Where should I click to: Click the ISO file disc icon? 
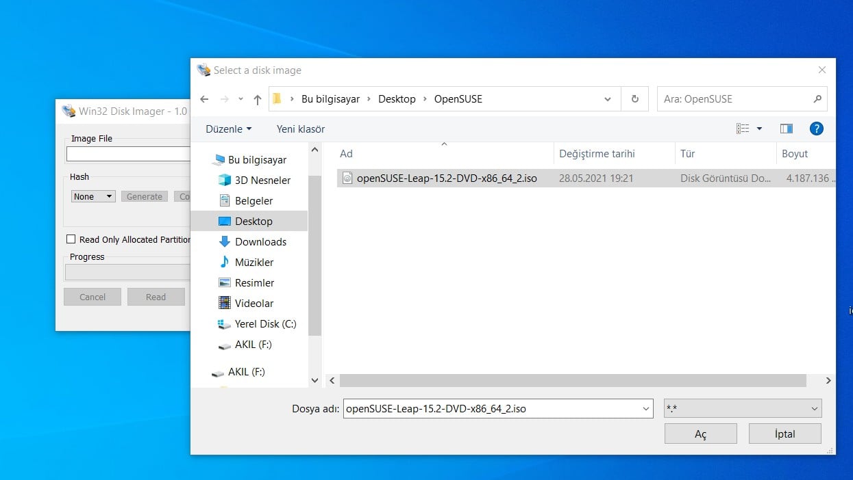tap(347, 178)
